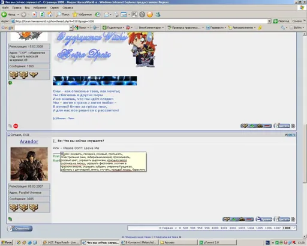Click the green Back arrow button
The height and width of the screenshot is (246, 307).
tap(4, 14)
